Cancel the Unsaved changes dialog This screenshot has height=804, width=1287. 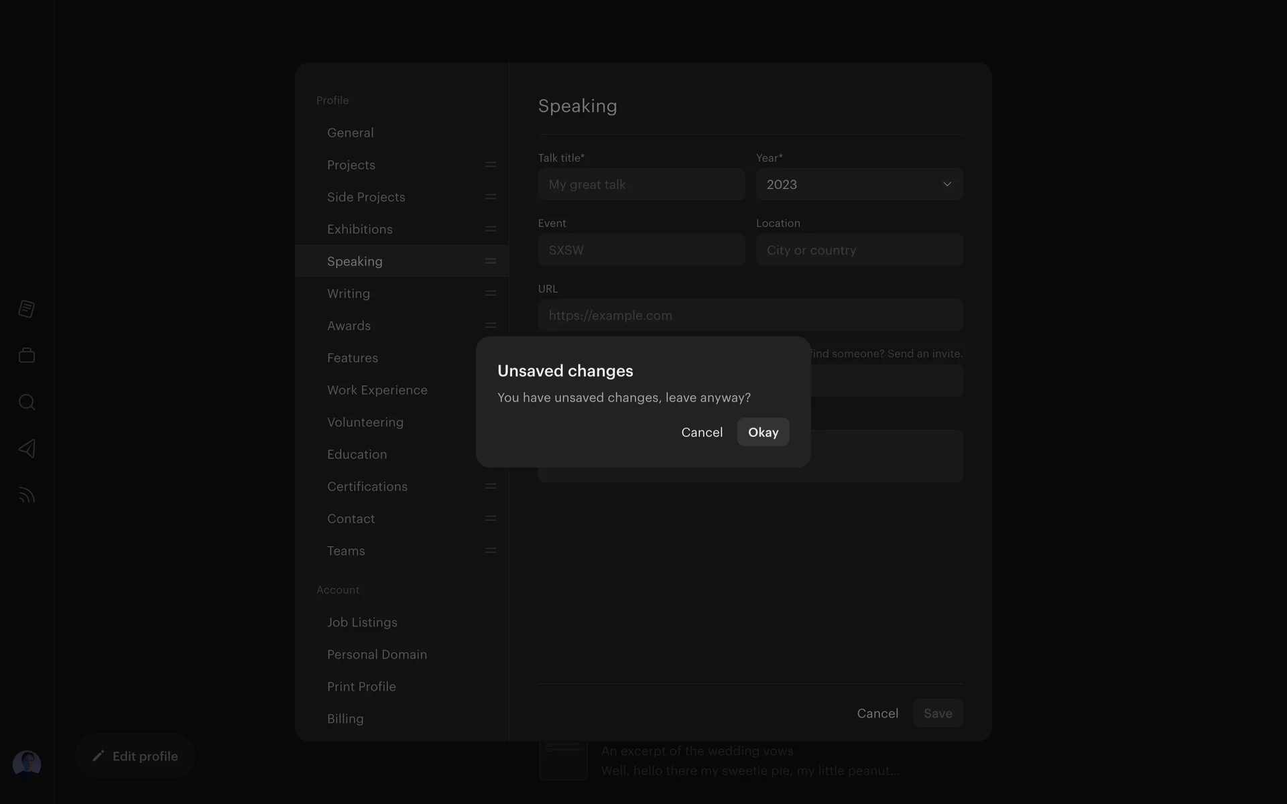coord(702,432)
